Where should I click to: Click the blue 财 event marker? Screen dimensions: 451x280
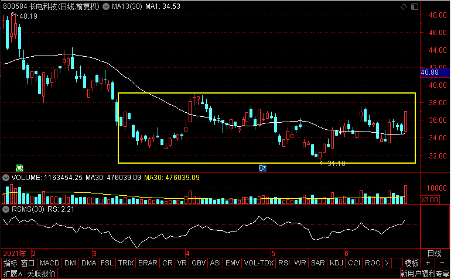point(263,168)
